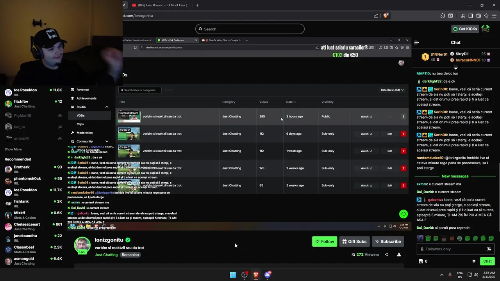Switch to the YouTube Gicu Boievicu browser tab
The height and width of the screenshot is (281, 500).
coord(161,5)
